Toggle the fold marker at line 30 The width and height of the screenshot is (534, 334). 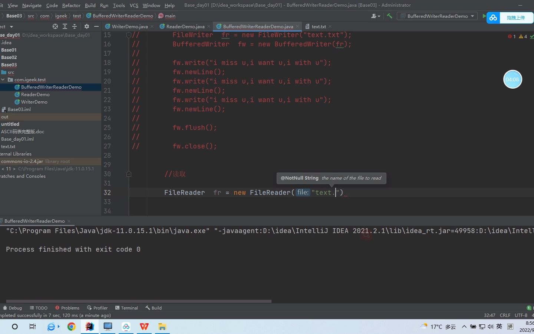pos(129,174)
